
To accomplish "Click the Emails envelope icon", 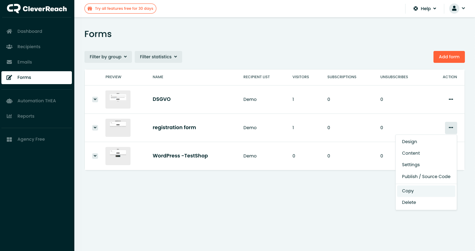I will tap(10, 62).
